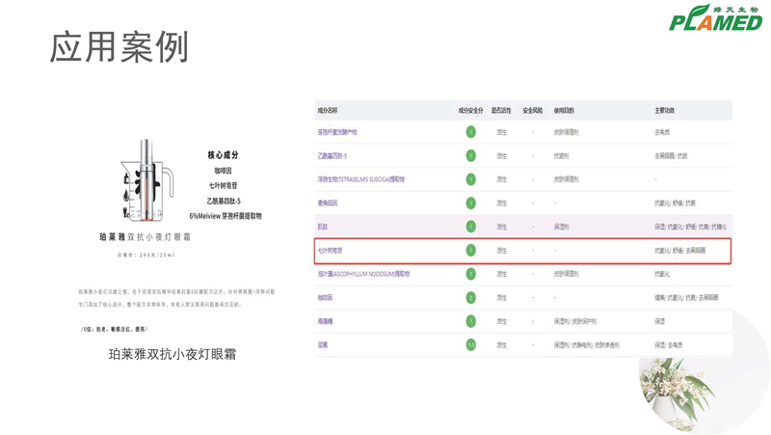
Task: Open the 咖啡因 ingredient link in table
Action: [x=325, y=298]
